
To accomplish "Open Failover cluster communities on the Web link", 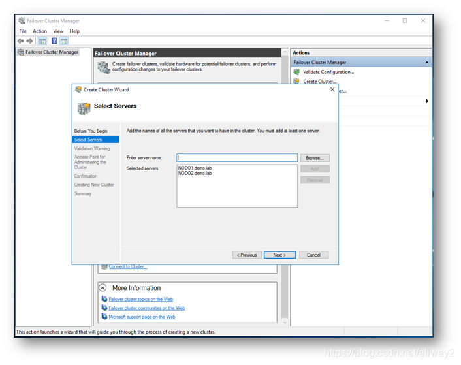I will (x=147, y=308).
